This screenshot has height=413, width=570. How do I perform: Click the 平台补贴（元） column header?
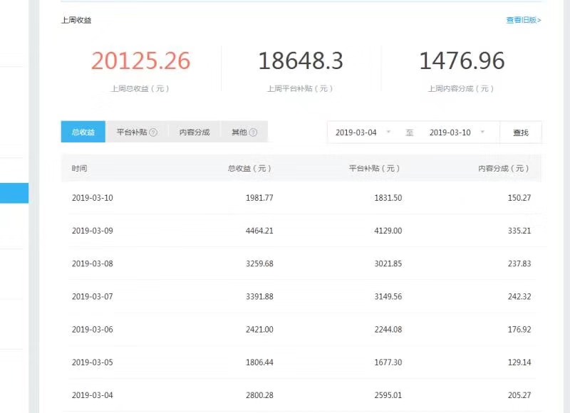tap(375, 169)
